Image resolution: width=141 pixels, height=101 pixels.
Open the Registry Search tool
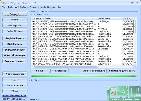pyautogui.click(x=15, y=38)
